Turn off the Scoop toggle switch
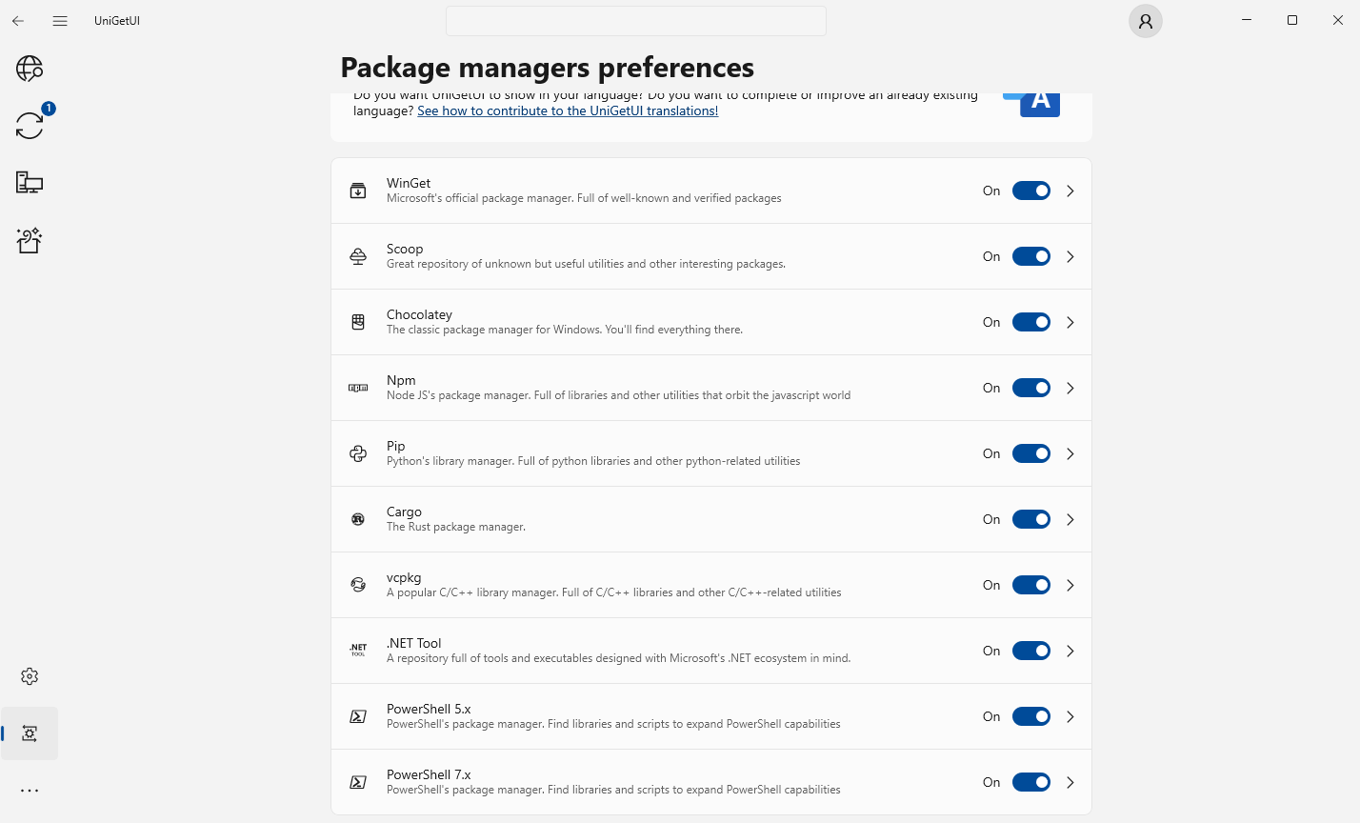 pyautogui.click(x=1030, y=256)
